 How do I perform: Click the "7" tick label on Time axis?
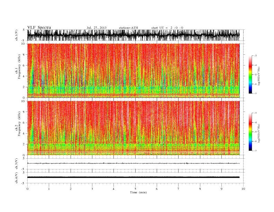coord(179,189)
